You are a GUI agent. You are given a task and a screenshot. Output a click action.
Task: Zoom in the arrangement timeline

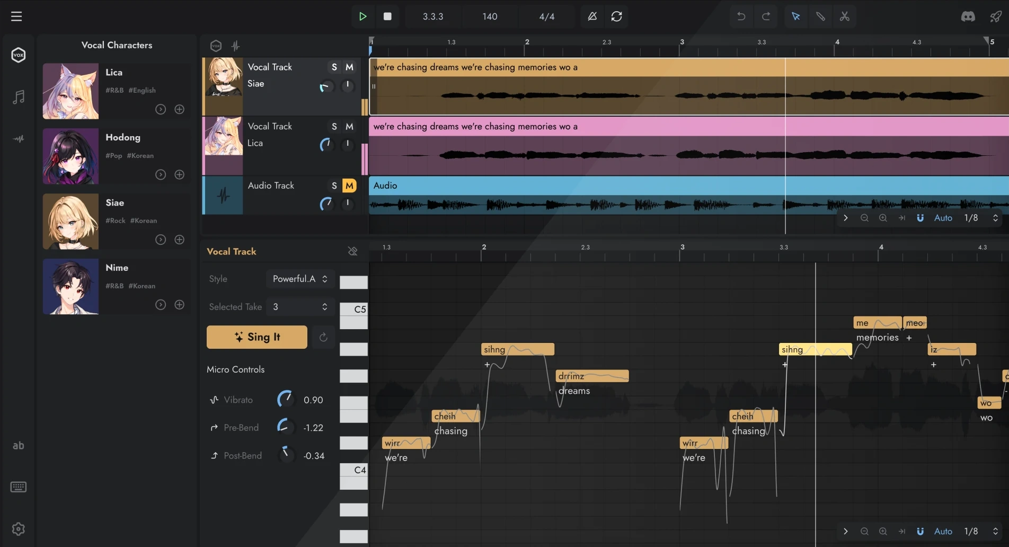(883, 218)
